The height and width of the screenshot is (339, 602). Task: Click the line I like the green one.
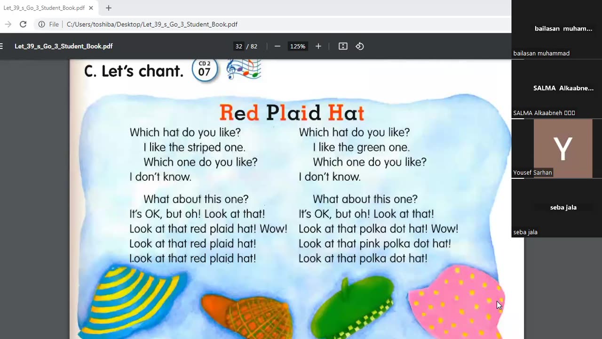tap(361, 147)
